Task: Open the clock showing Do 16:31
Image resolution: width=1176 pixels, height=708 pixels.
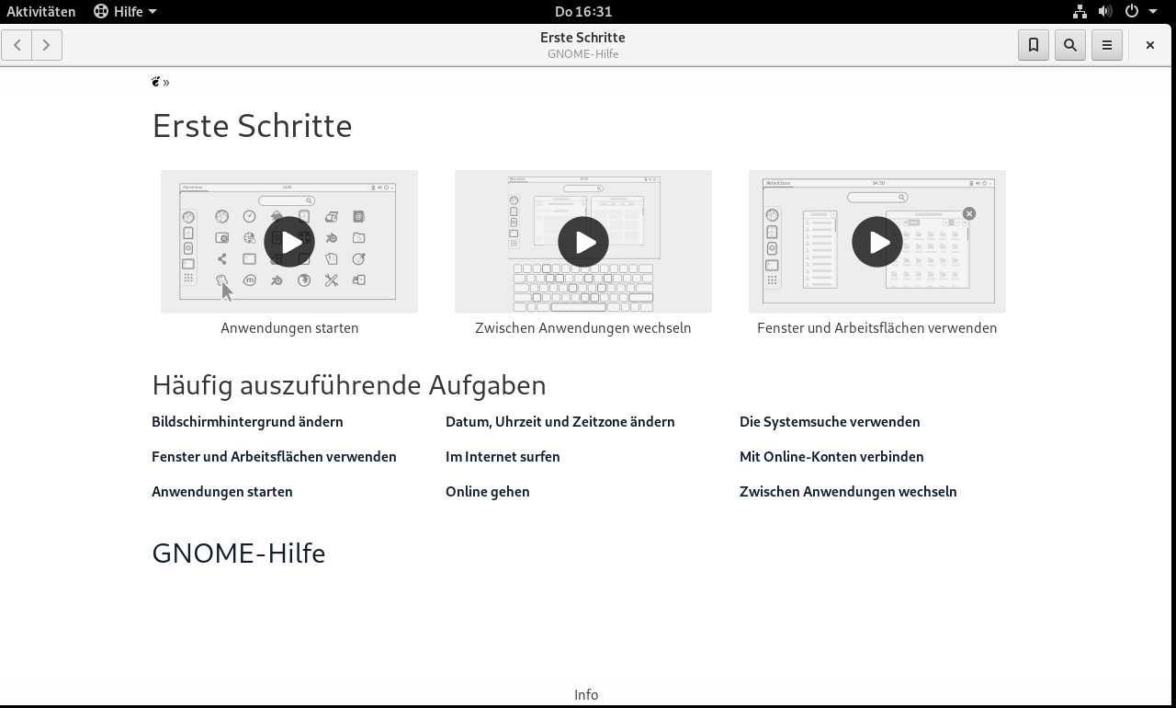Action: point(583,11)
